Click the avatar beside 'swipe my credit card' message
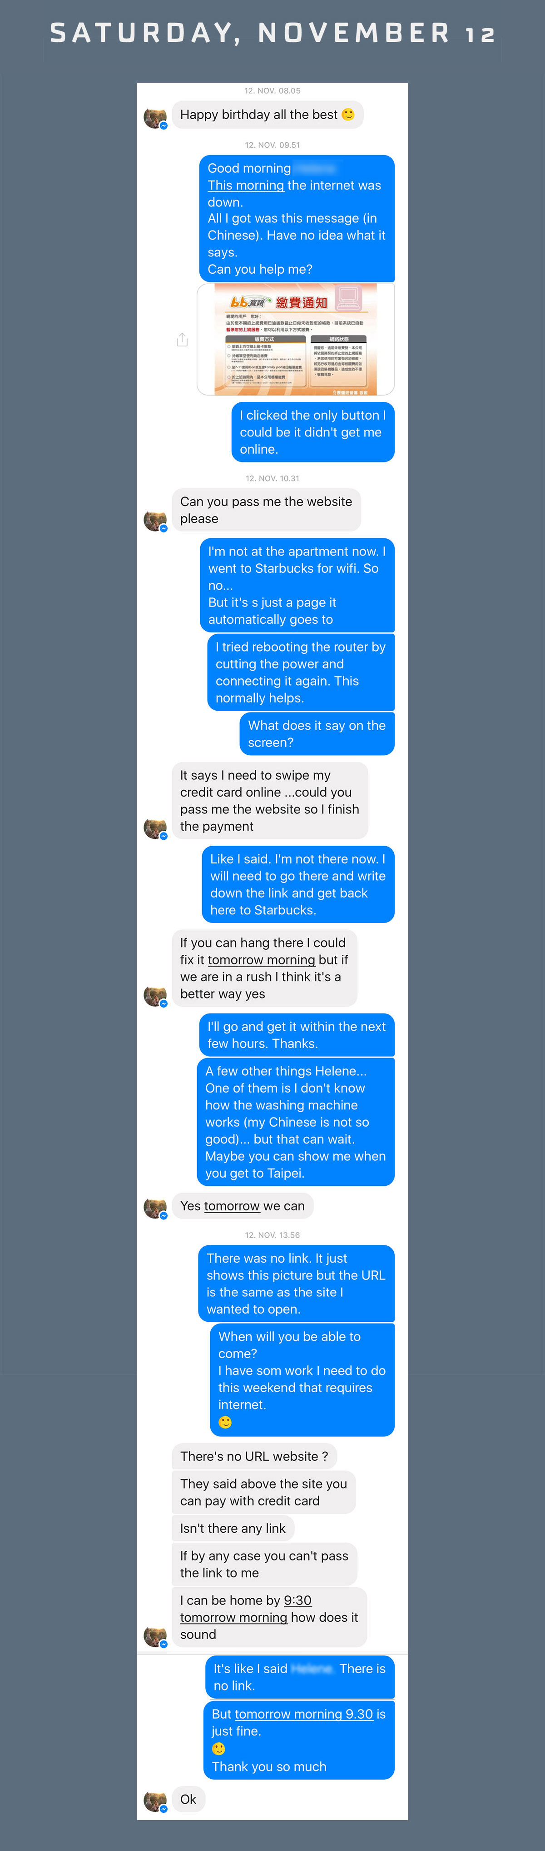This screenshot has height=1851, width=545. point(155,828)
